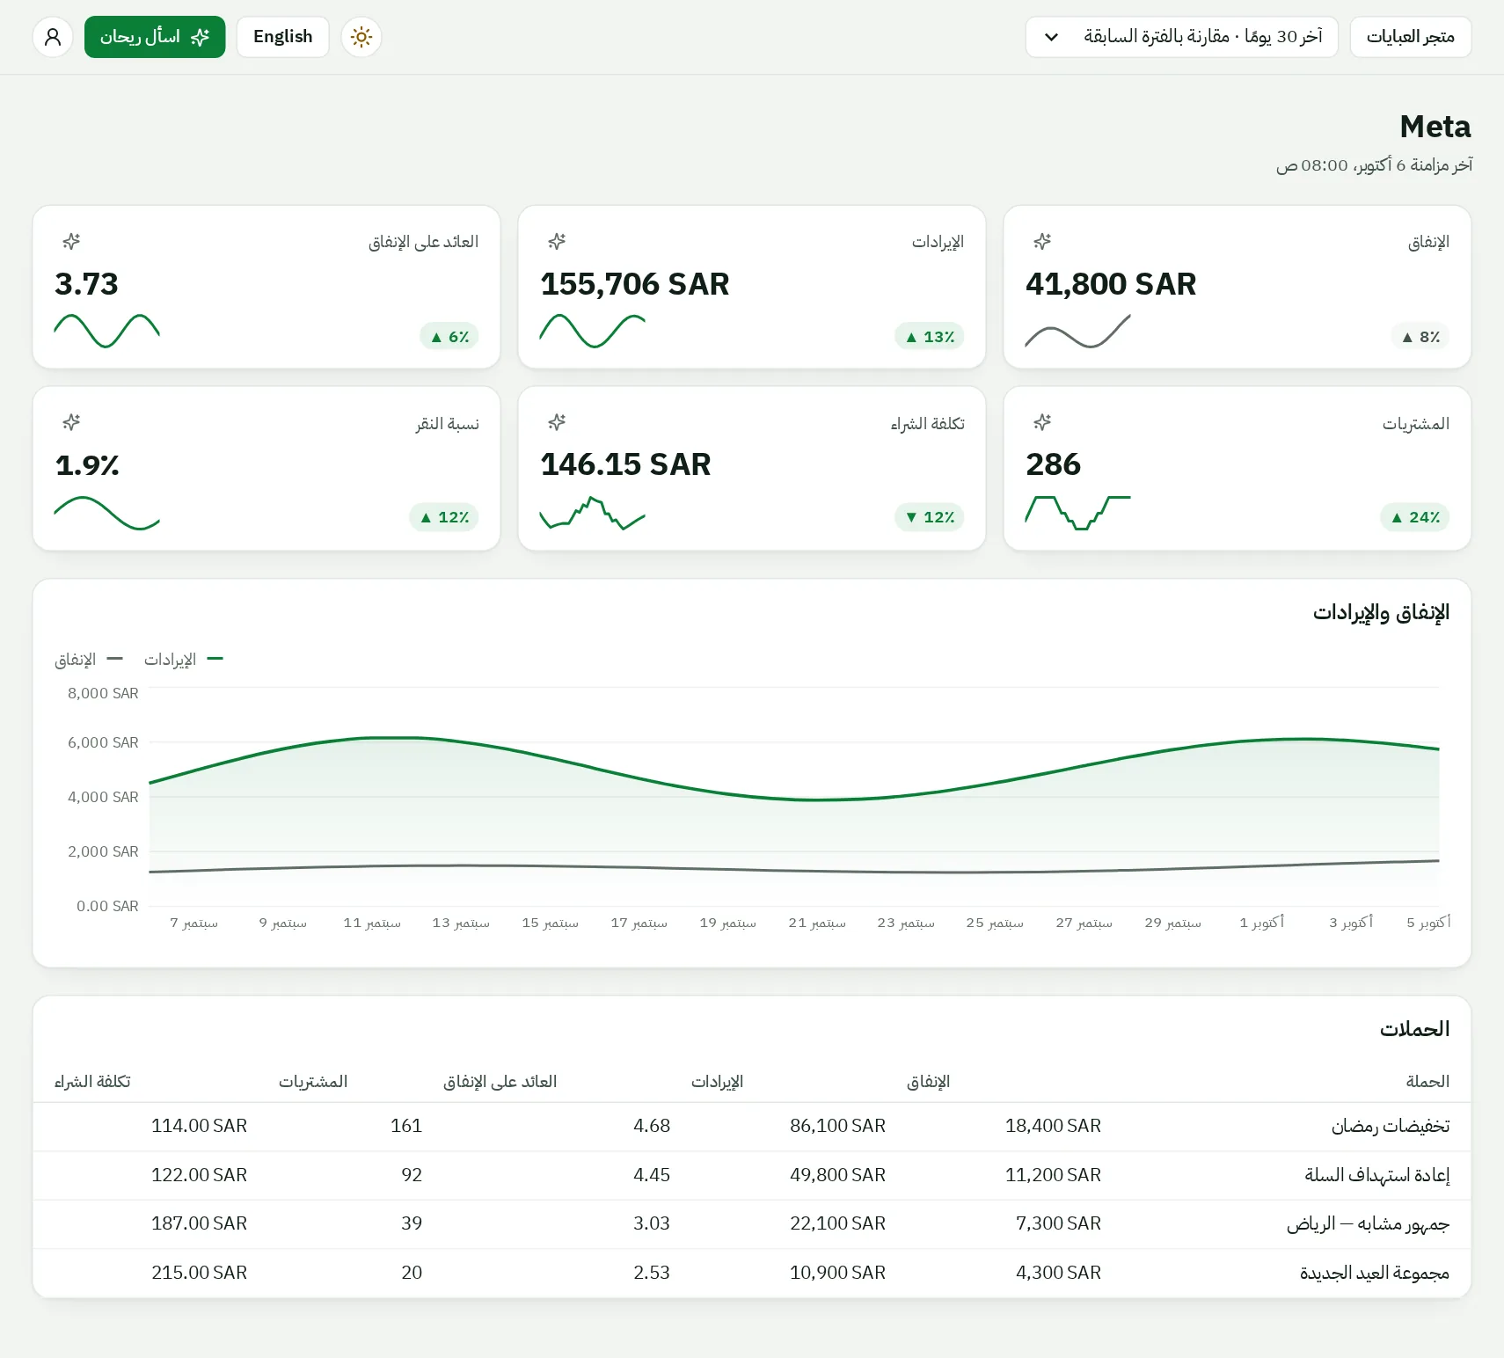Click sparkle icon on تكلفة الشراء card
The height and width of the screenshot is (1358, 1504).
(x=557, y=422)
